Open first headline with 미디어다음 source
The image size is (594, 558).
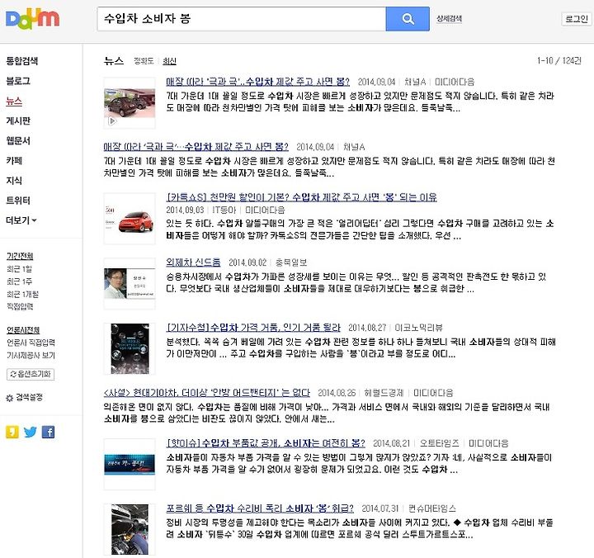(257, 82)
